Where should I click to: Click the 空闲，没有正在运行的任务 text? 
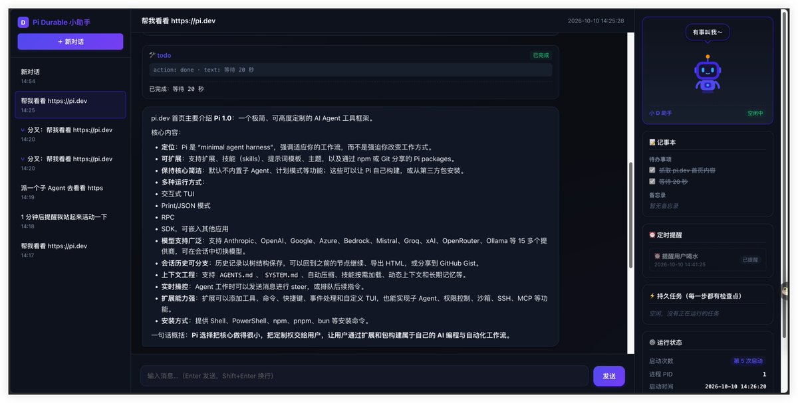pyautogui.click(x=684, y=313)
